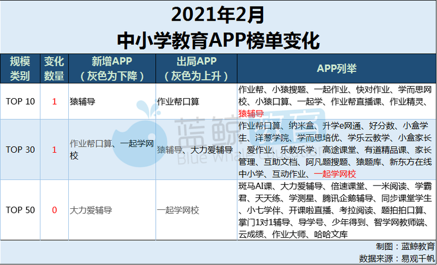This screenshot has height=265, width=437.
Task: Select the TOP 10 row label
Action: click(x=20, y=101)
